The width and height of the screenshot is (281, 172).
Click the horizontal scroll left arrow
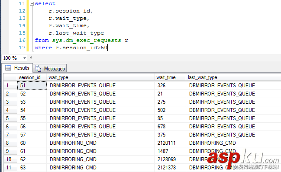pos(31,57)
